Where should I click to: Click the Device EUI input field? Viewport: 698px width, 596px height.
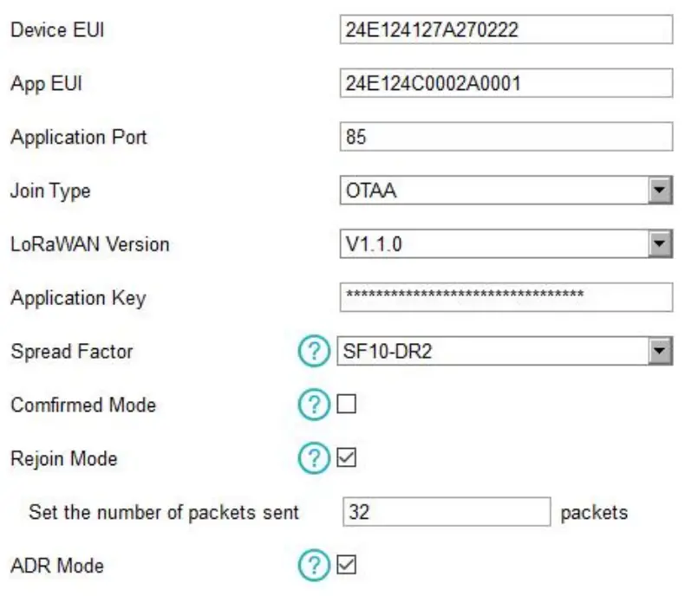pyautogui.click(x=506, y=29)
